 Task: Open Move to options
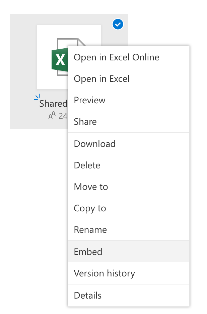coord(91,187)
